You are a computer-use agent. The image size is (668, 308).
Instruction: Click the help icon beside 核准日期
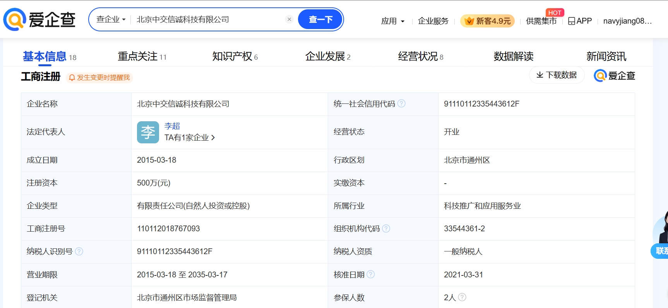(x=370, y=274)
